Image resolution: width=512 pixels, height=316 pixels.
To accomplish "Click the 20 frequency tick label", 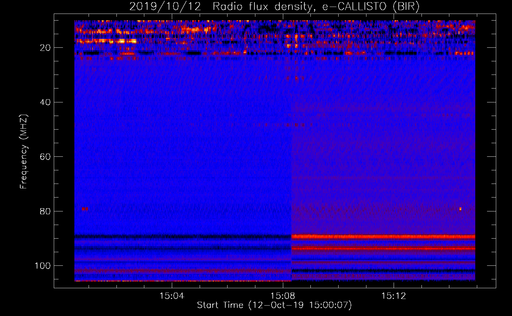I will 46,48.
